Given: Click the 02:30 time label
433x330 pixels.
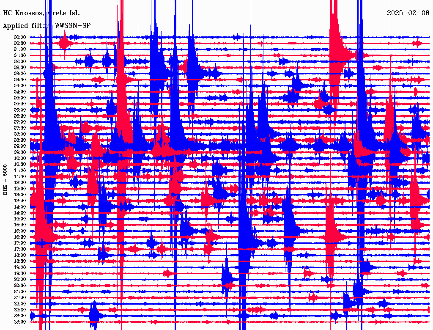Looking at the screenshot, I should (20, 68).
